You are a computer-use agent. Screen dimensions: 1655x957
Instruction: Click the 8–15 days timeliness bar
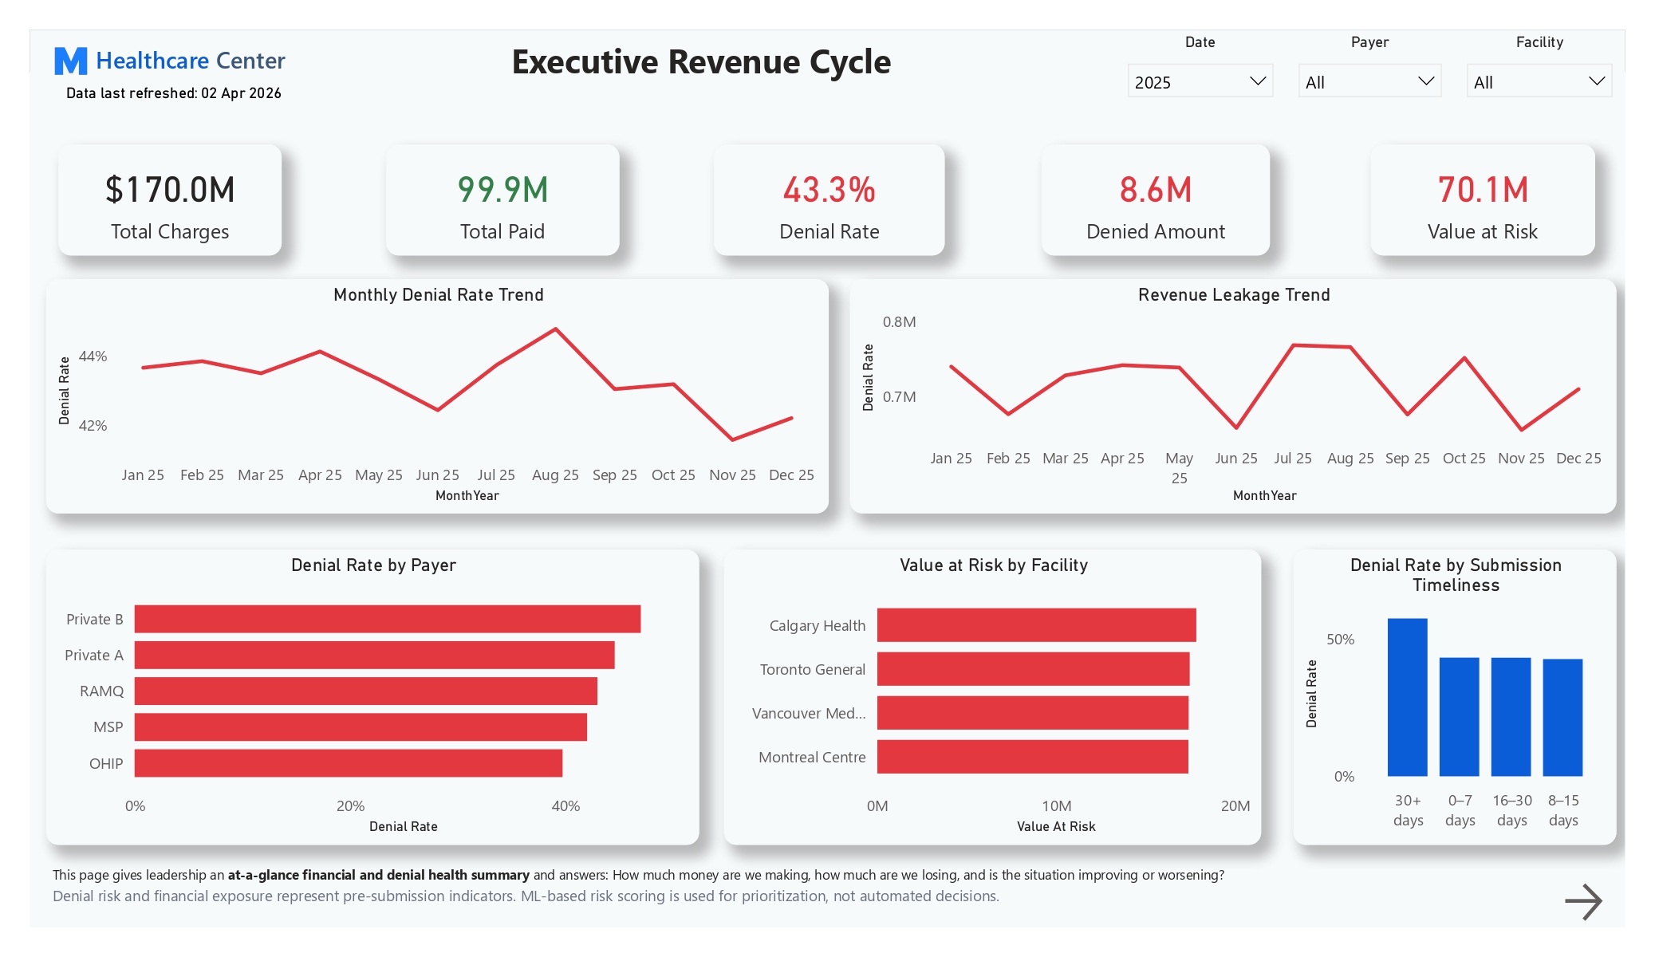click(1563, 718)
